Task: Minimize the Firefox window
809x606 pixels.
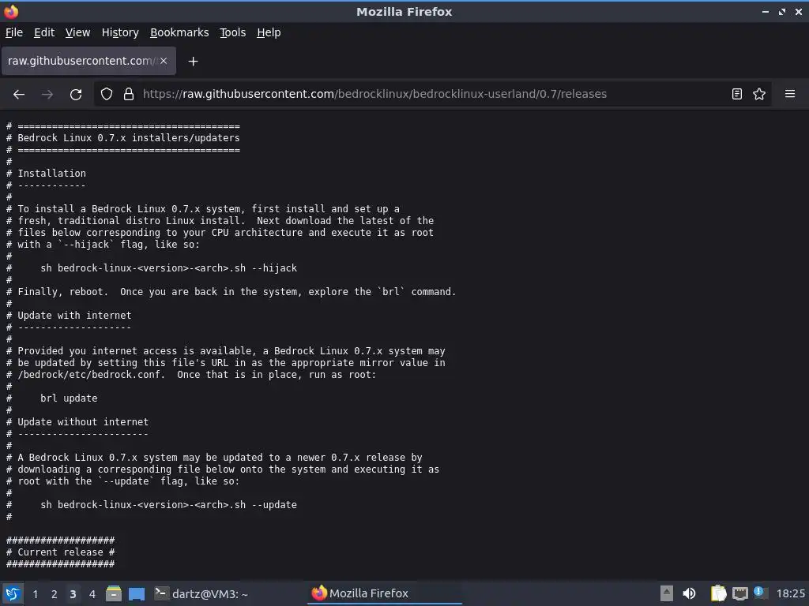Action: (765, 11)
